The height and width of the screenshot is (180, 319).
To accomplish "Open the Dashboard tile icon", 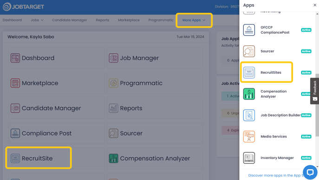I will [15, 58].
